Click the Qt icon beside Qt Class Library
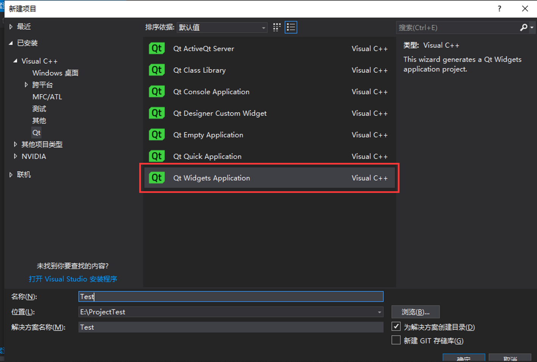Viewport: 537px width, 362px height. pyautogui.click(x=157, y=70)
